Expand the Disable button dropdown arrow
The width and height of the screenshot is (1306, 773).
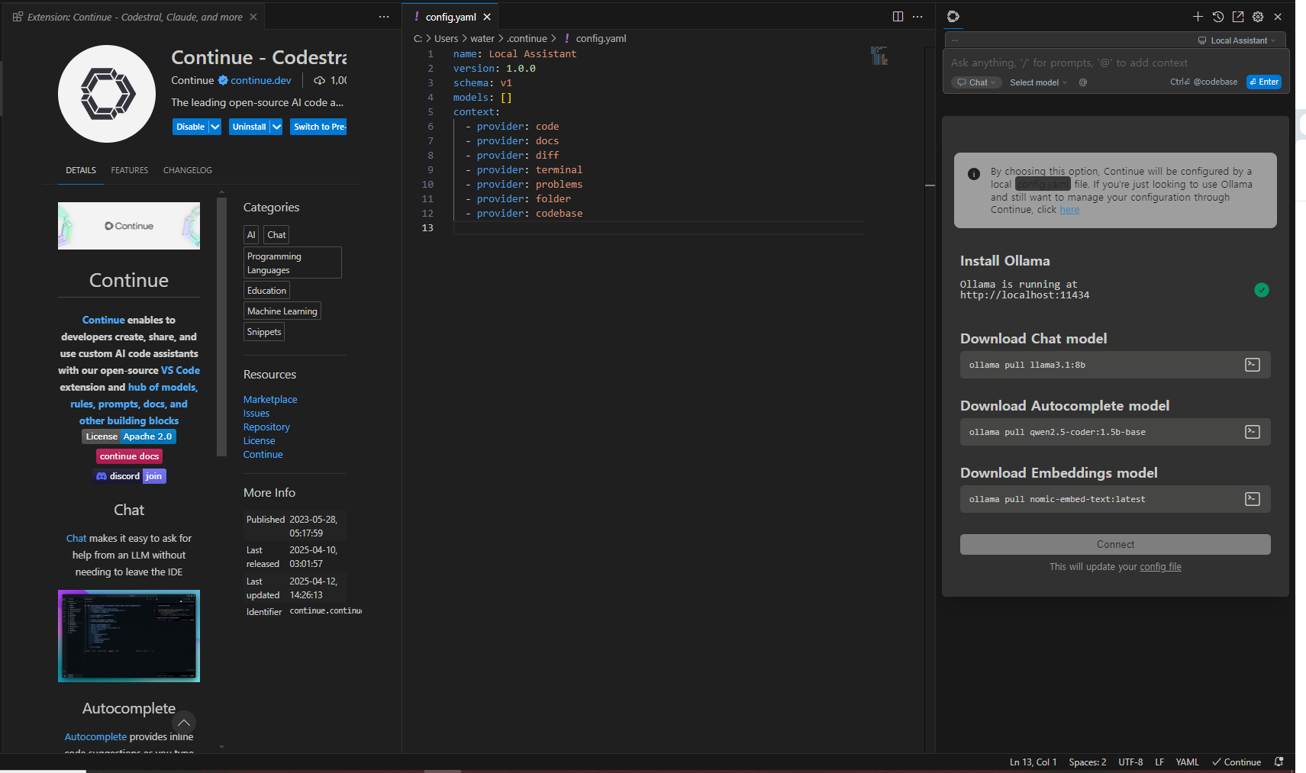215,127
